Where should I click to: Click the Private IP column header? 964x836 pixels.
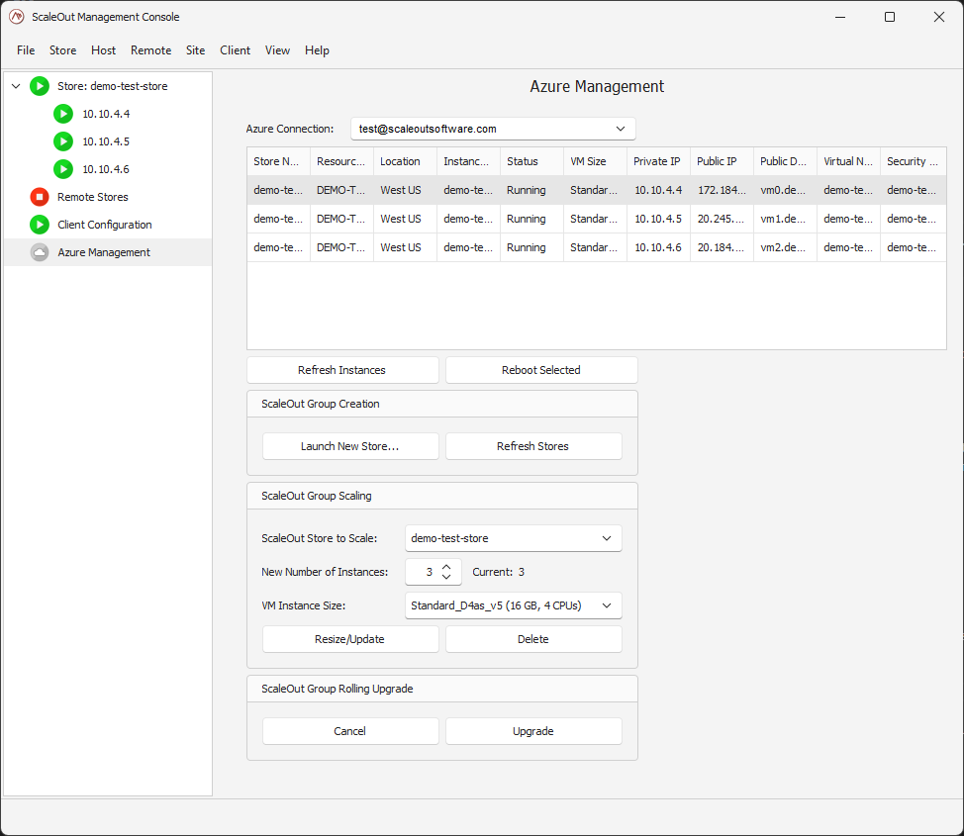pyautogui.click(x=658, y=161)
